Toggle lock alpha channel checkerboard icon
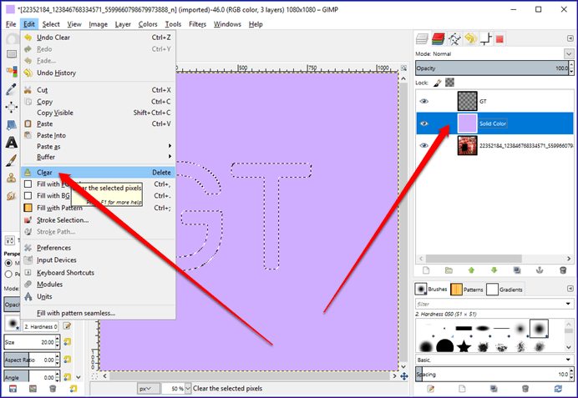The height and width of the screenshot is (398, 578). (x=449, y=83)
